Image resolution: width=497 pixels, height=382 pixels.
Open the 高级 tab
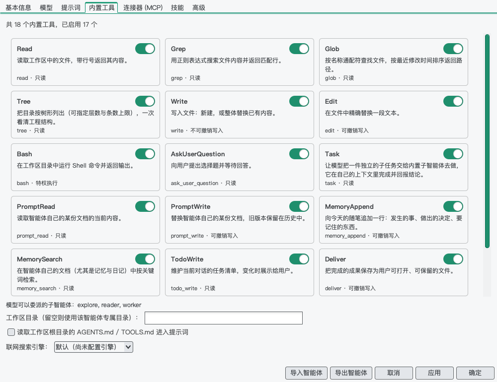pyautogui.click(x=199, y=7)
